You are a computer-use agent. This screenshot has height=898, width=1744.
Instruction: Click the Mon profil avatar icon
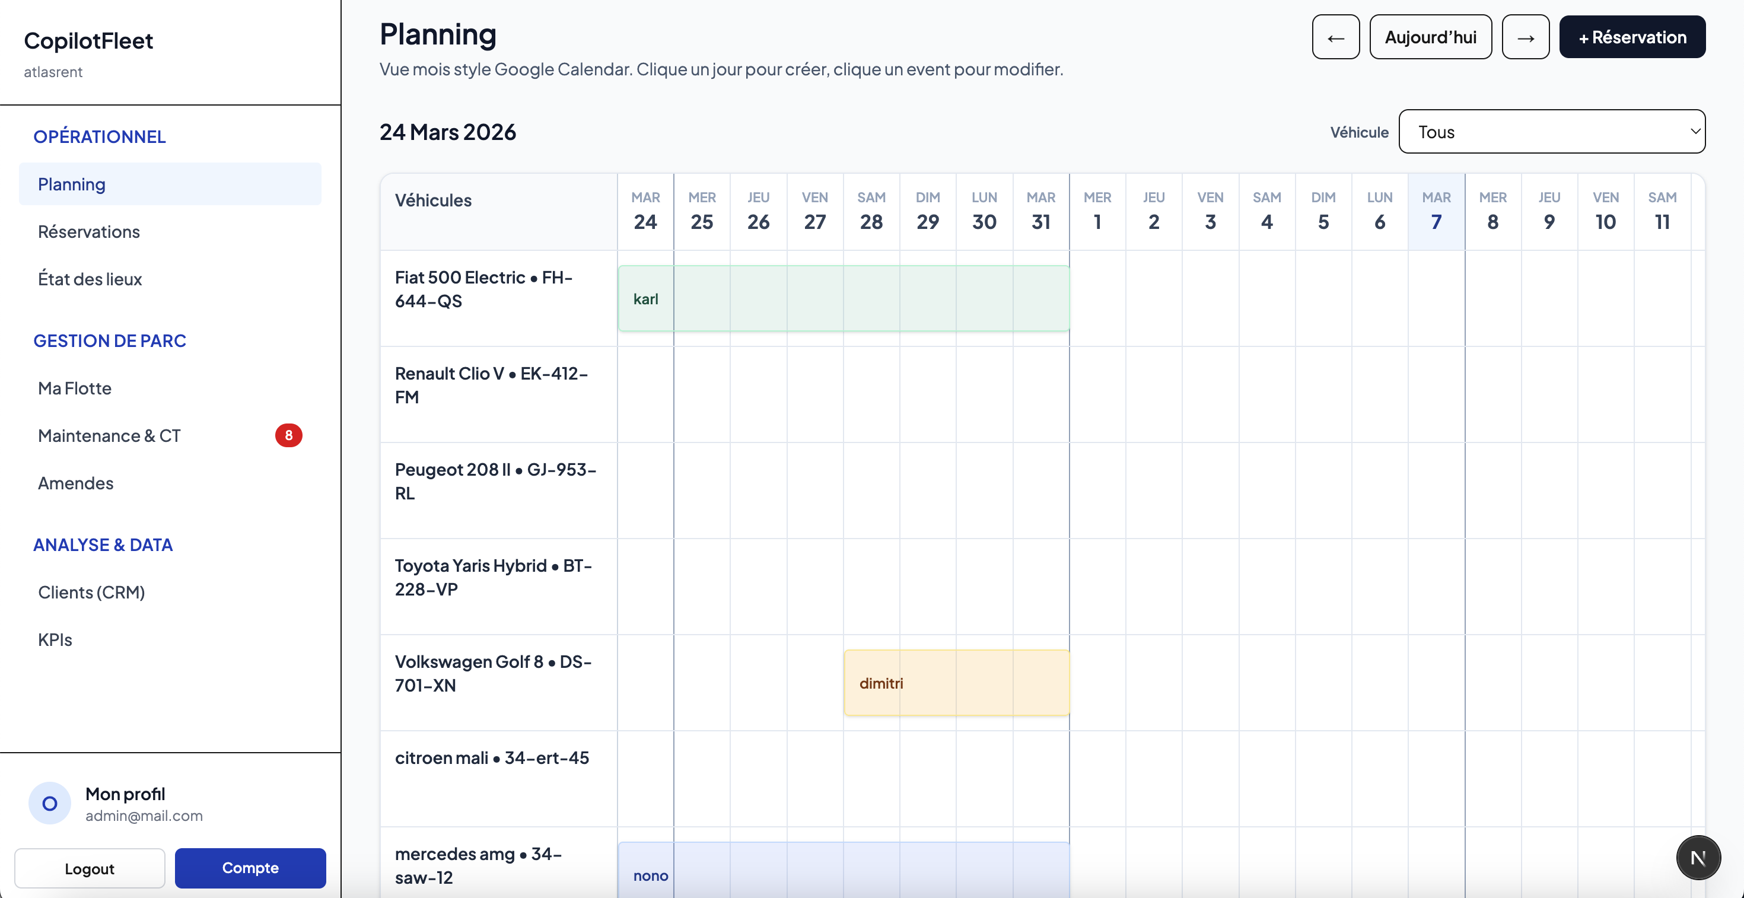tap(49, 803)
